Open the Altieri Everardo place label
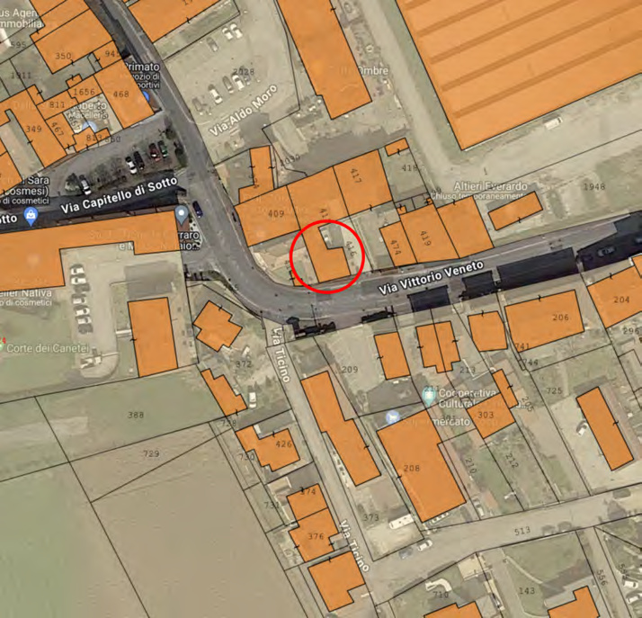This screenshot has width=642, height=618. pyautogui.click(x=490, y=186)
